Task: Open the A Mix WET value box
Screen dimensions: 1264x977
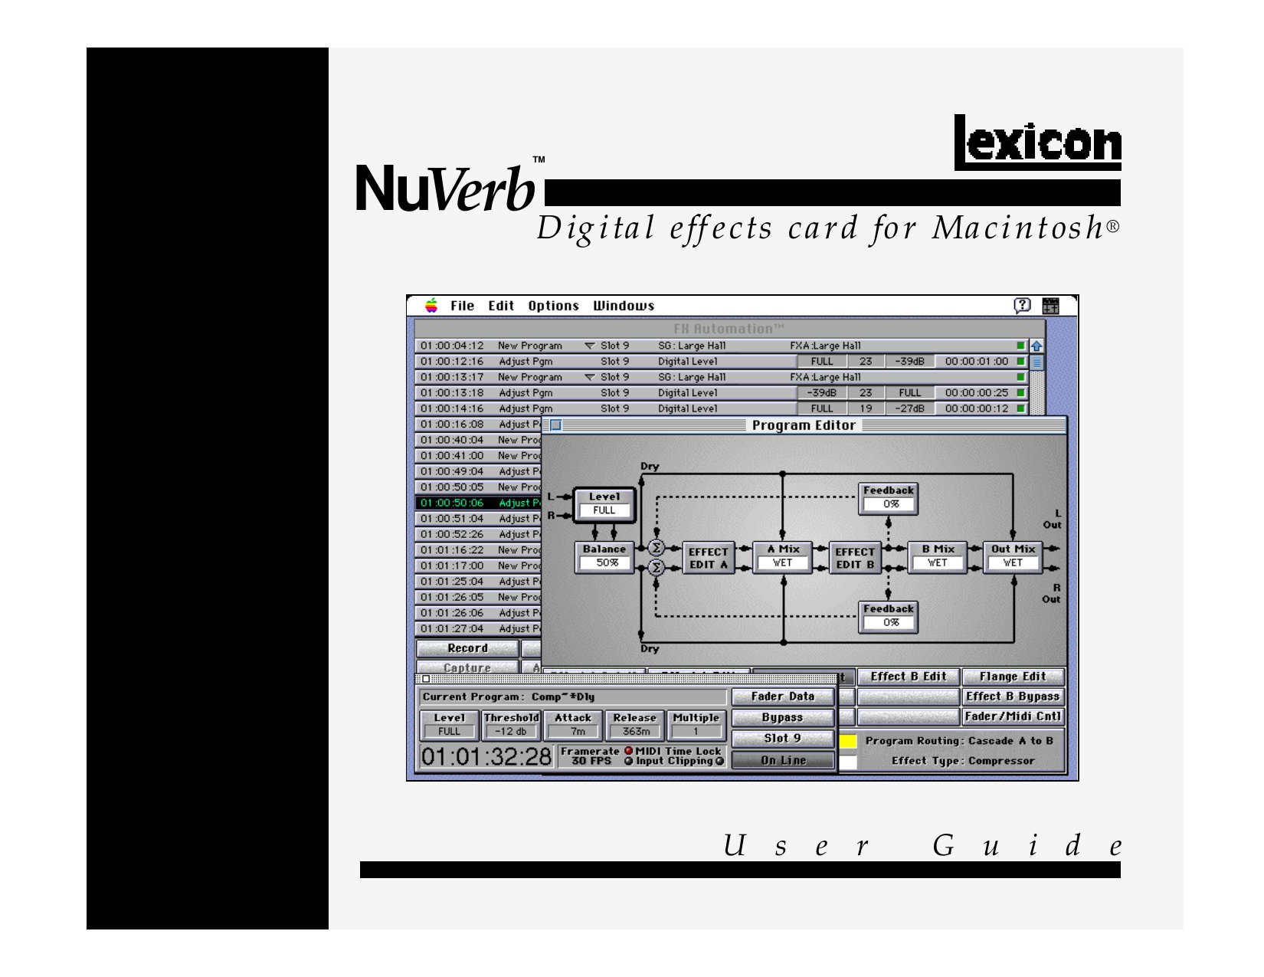Action: 782,562
